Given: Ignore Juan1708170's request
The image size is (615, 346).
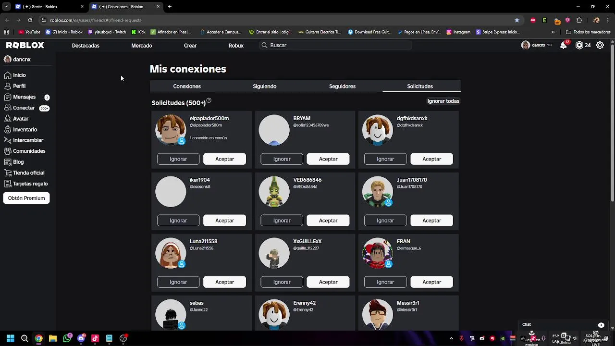Looking at the screenshot, I should coord(385,221).
